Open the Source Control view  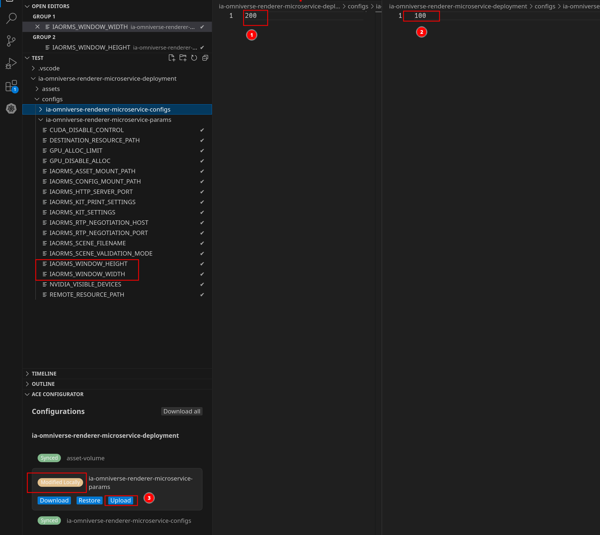11,41
